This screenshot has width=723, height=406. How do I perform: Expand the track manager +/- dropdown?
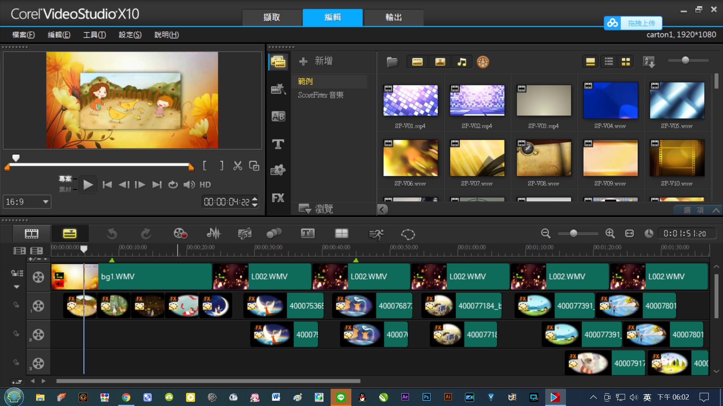(x=38, y=259)
